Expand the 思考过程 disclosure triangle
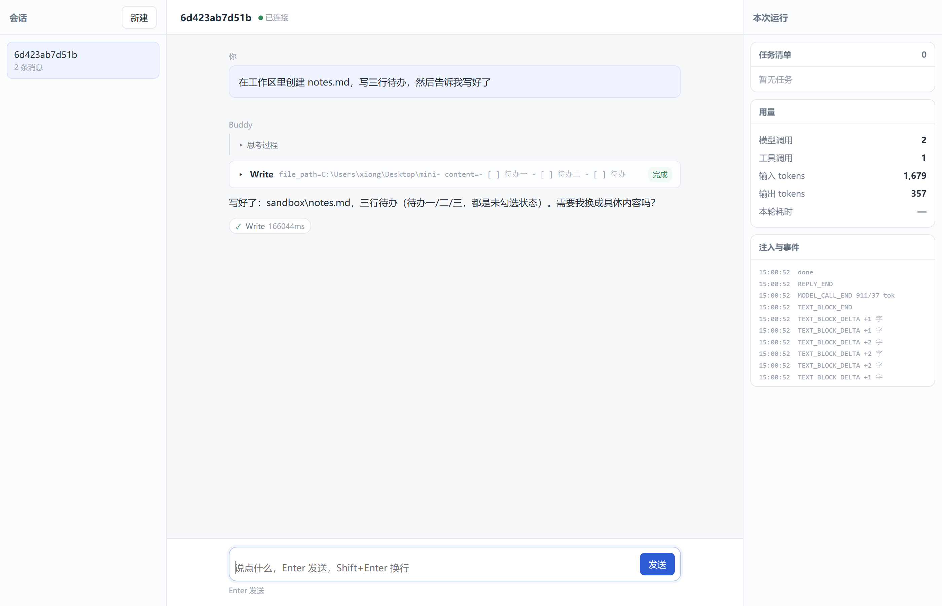 (x=241, y=145)
